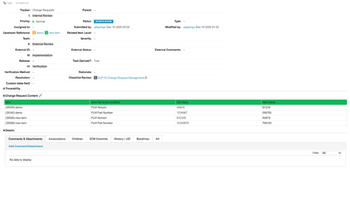350x218 pixels.
Task: Collapse the Traceability section
Action: click(4, 88)
